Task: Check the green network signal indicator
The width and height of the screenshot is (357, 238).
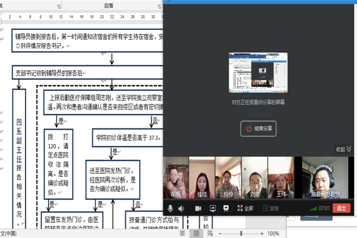Action: click(x=313, y=208)
